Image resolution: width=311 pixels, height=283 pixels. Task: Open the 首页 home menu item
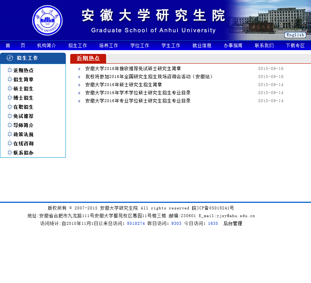coord(15,45)
